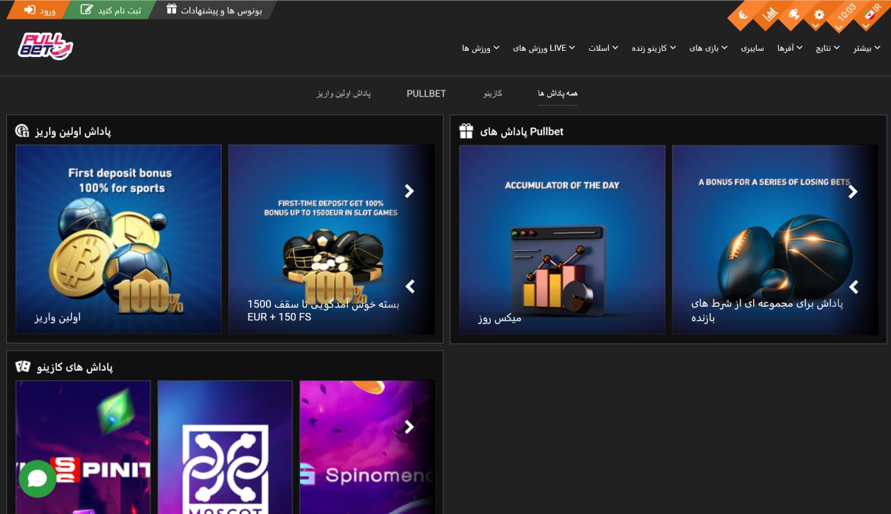The height and width of the screenshot is (514, 891).
Task: Click the Pullbet logo
Action: [45, 47]
